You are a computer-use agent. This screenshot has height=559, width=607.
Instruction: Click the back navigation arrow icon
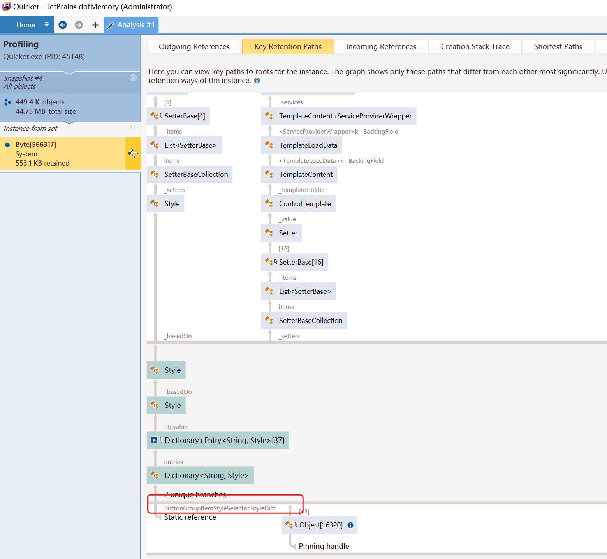pos(63,25)
